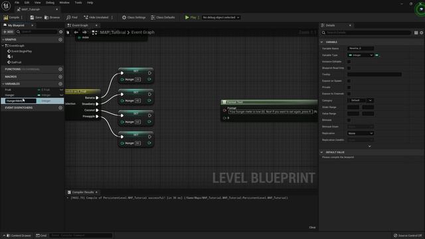
Task: Focus the Details search field
Action: click(366, 33)
